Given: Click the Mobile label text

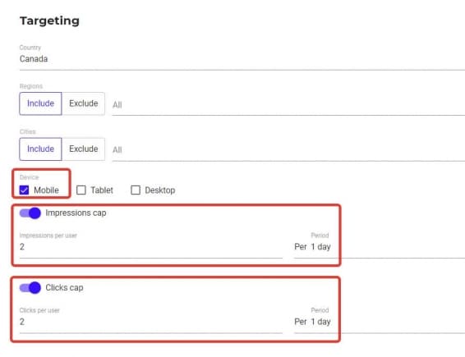Looking at the screenshot, I should pos(46,190).
